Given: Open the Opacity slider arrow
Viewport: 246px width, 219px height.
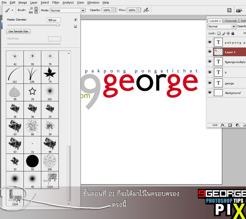Looking at the screenshot, I should click(x=113, y=10).
